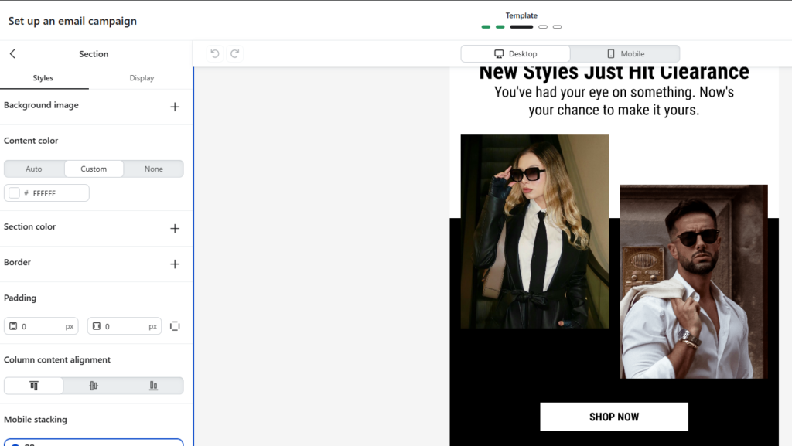Viewport: 792px width, 446px height.
Task: Click the Redo icon in the toolbar
Action: click(234, 53)
